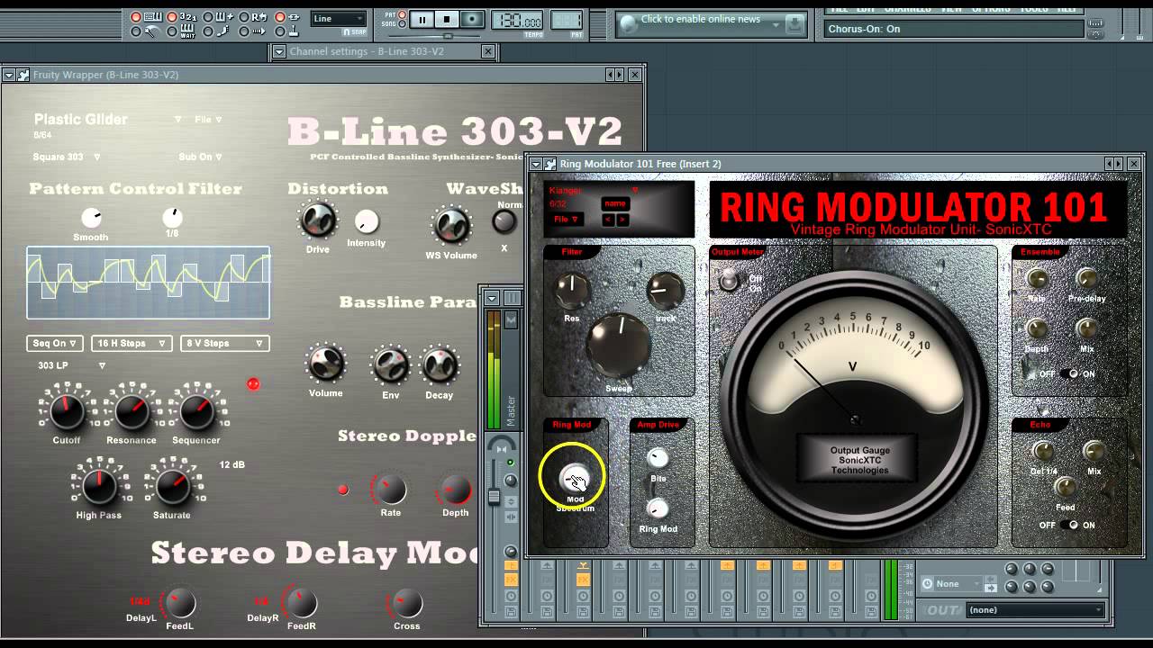Click the Sweep filter knob

point(619,346)
